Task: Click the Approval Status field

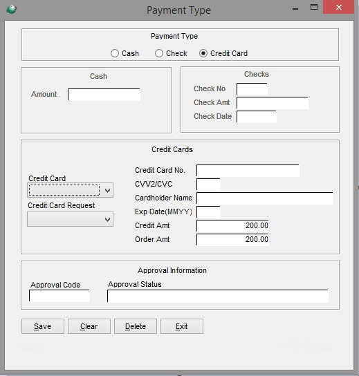Action: pyautogui.click(x=218, y=296)
